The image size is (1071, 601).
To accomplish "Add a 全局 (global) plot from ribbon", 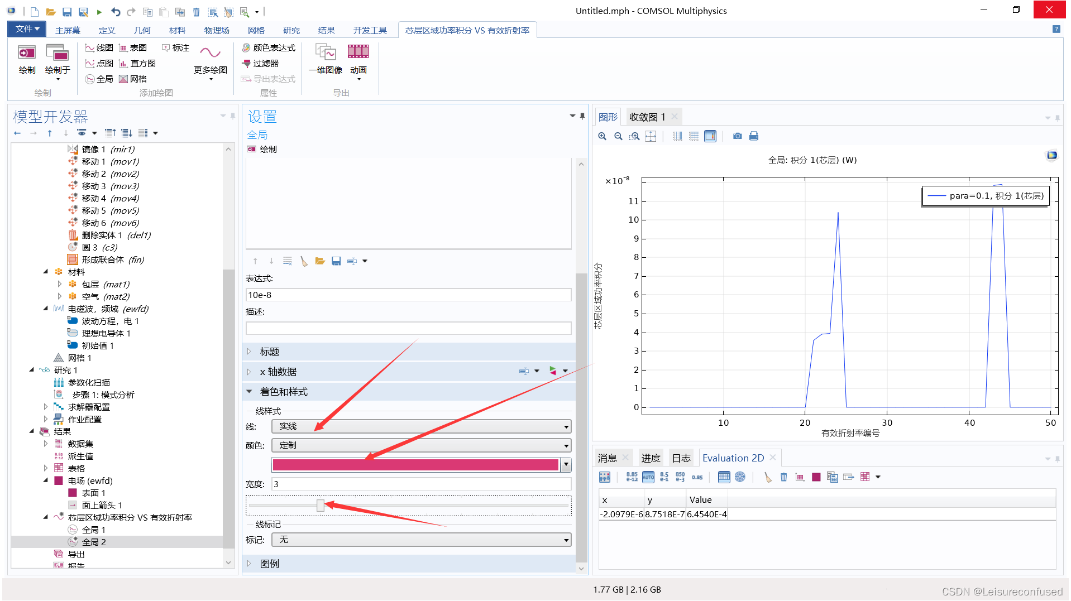I will tap(99, 79).
